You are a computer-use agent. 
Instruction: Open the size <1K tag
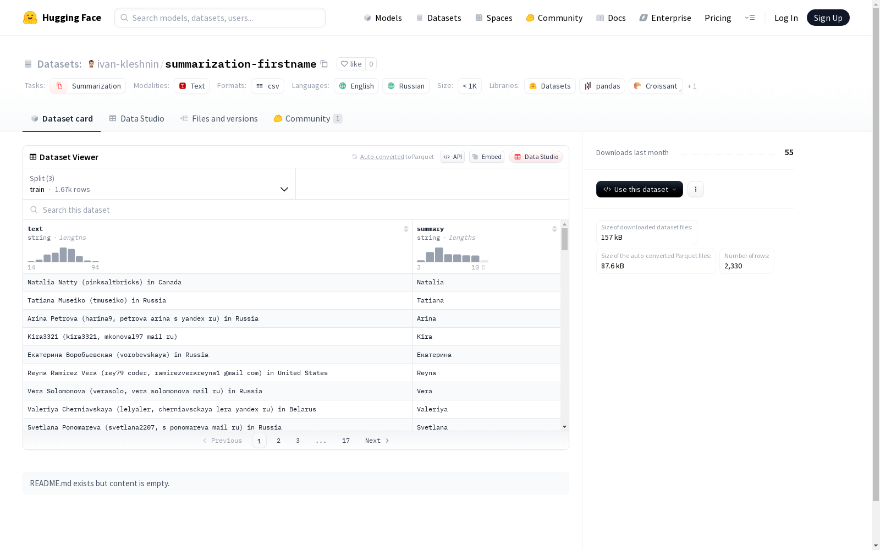coord(470,86)
